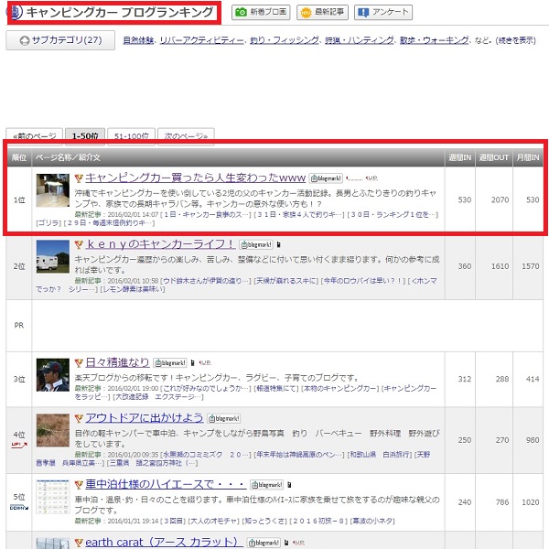Open the 散歩・ウォーキング link
The image size is (549, 549).
pyautogui.click(x=434, y=40)
